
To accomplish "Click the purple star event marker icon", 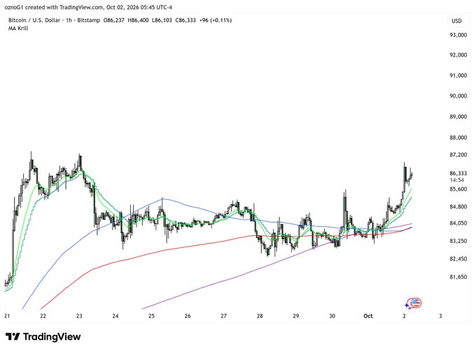I will point(408,304).
